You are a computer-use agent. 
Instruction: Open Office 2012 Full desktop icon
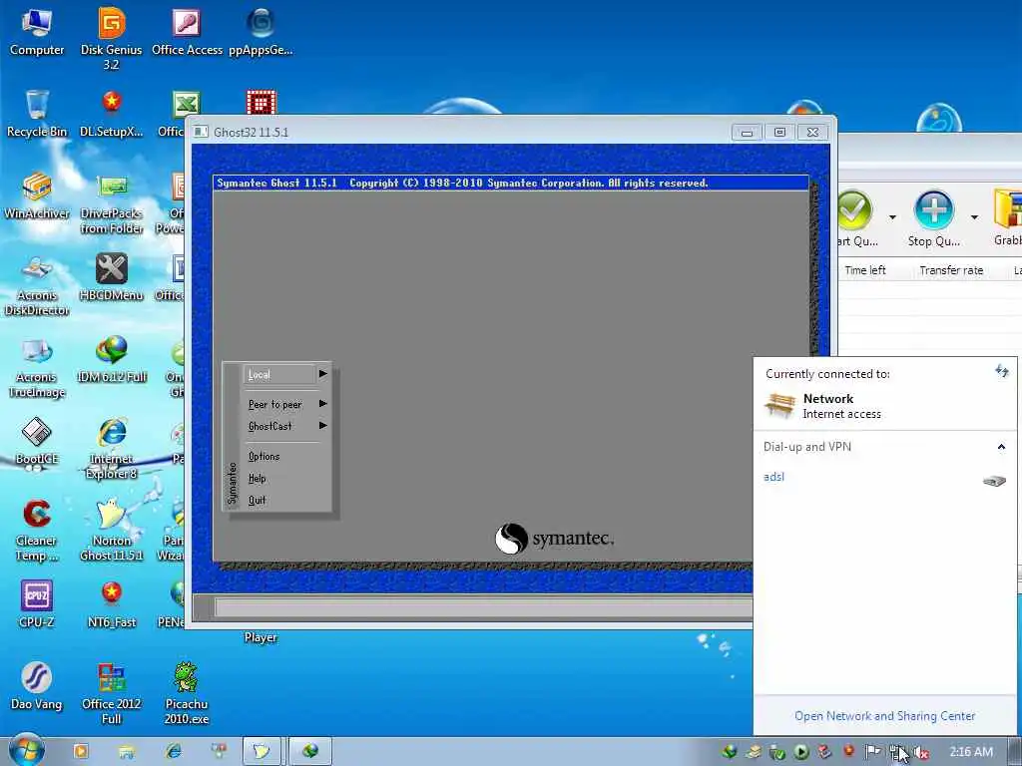112,693
